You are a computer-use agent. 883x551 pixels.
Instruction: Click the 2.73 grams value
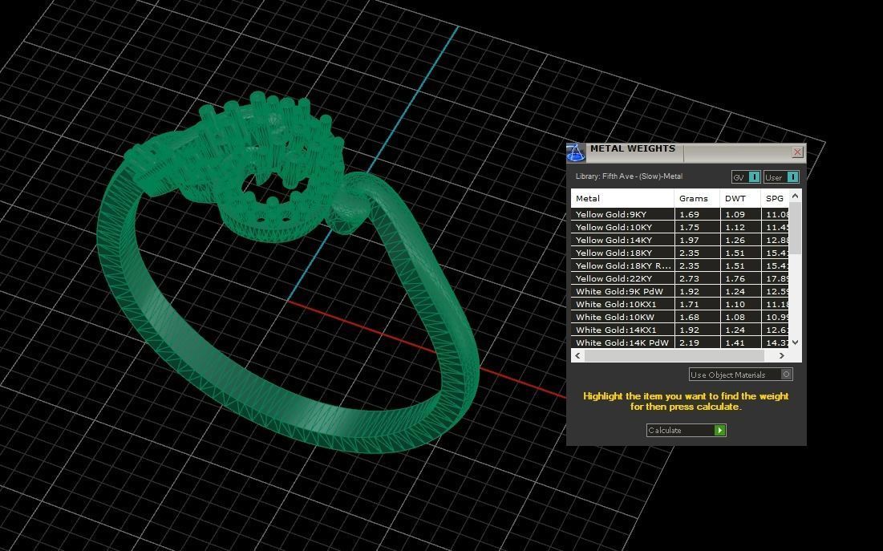(689, 278)
